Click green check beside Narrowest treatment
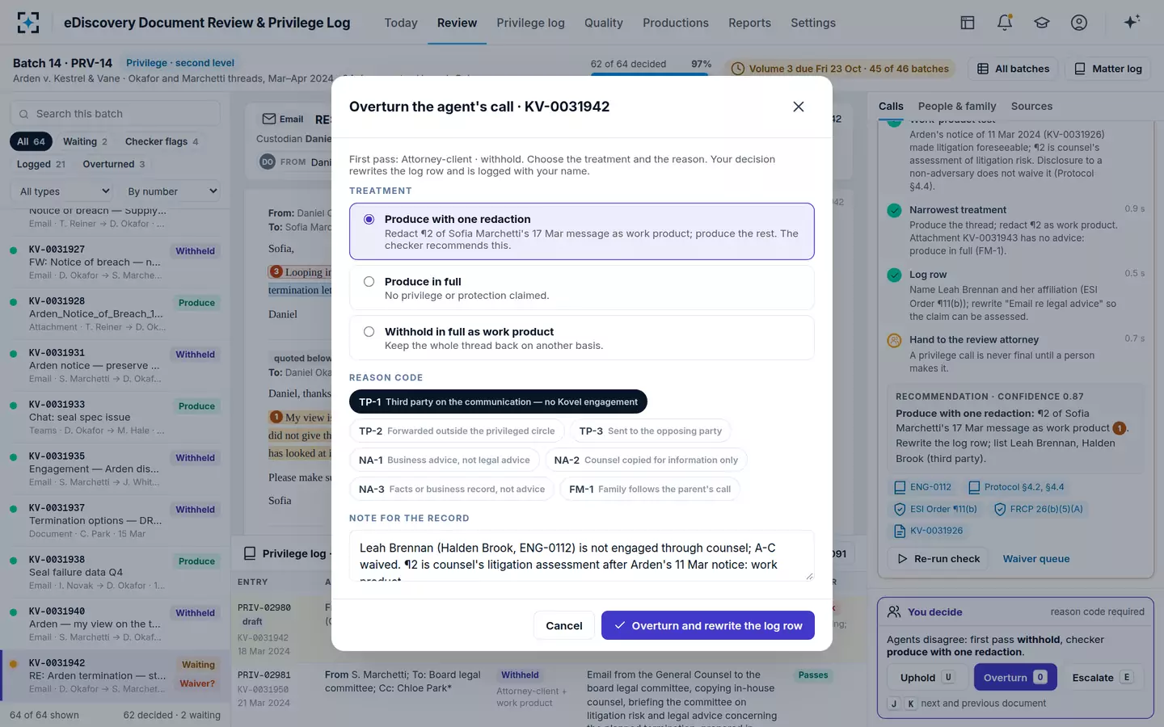Screen dimensions: 1164x727 click(894, 210)
